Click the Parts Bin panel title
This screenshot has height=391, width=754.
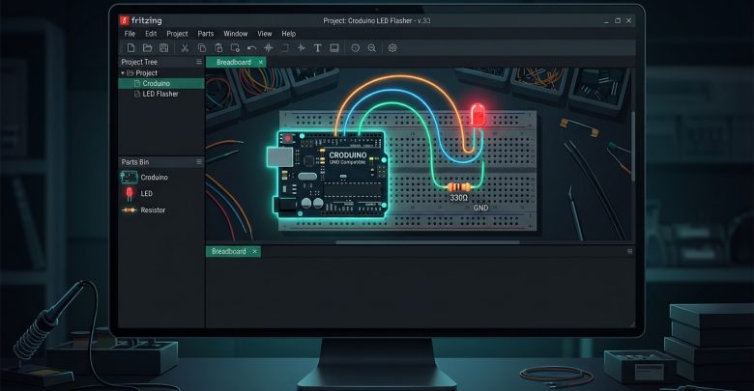[135, 162]
